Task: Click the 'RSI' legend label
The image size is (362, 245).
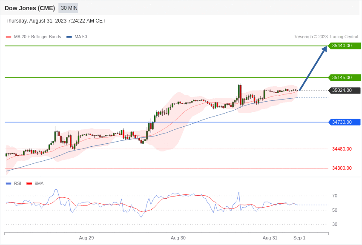Action: point(17,183)
